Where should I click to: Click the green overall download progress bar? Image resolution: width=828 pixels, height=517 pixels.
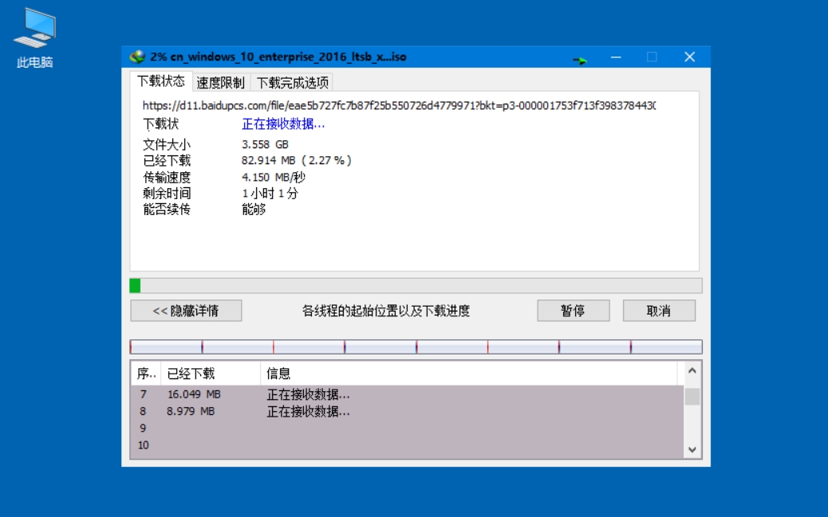click(416, 285)
